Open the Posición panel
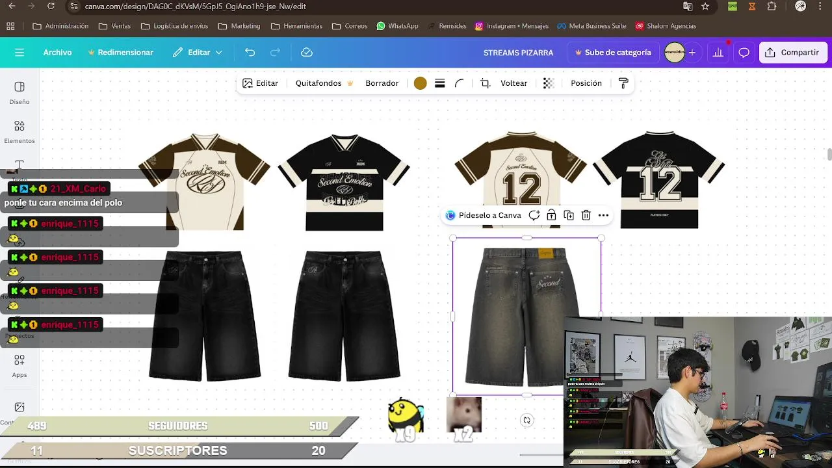The image size is (832, 468). click(x=586, y=83)
